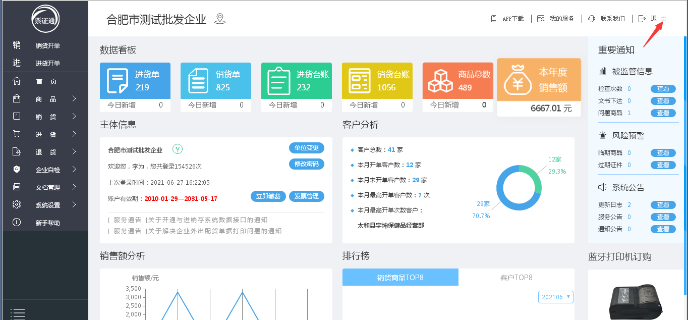Expand the 系统设置 menu chevron
The height and width of the screenshot is (320, 688).
tap(74, 205)
